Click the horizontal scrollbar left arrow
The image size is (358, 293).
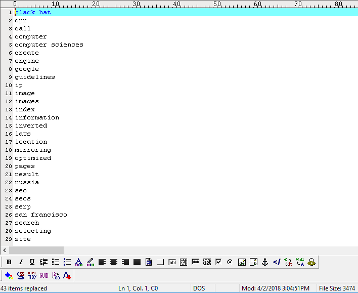point(5,250)
